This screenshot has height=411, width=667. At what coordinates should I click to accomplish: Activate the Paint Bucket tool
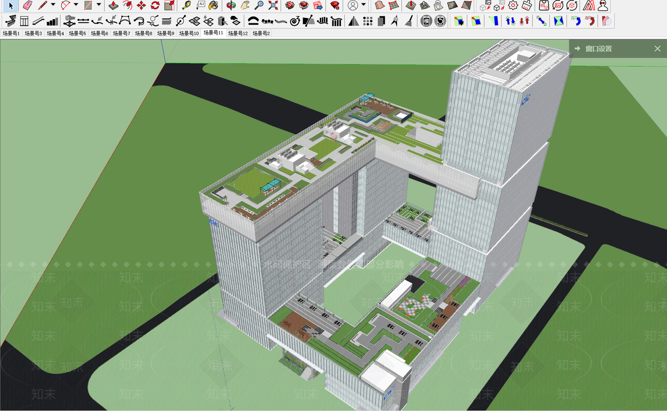point(213,5)
